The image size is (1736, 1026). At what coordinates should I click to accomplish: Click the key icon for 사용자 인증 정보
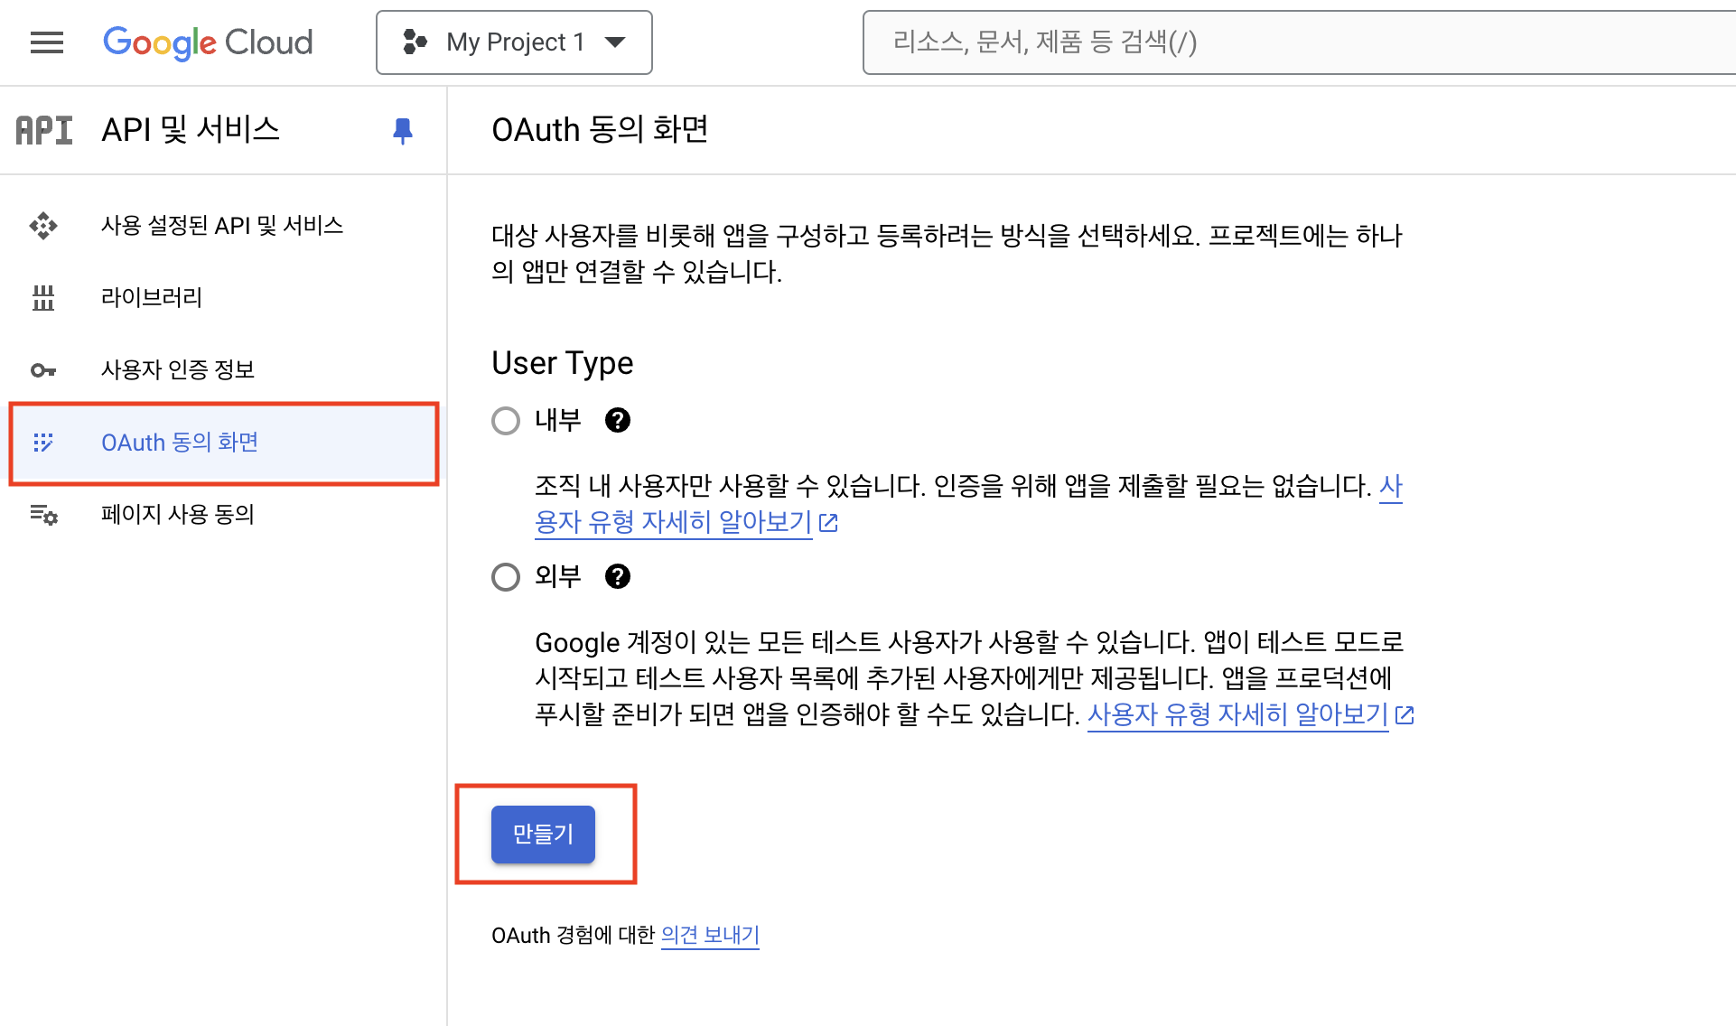pyautogui.click(x=43, y=370)
